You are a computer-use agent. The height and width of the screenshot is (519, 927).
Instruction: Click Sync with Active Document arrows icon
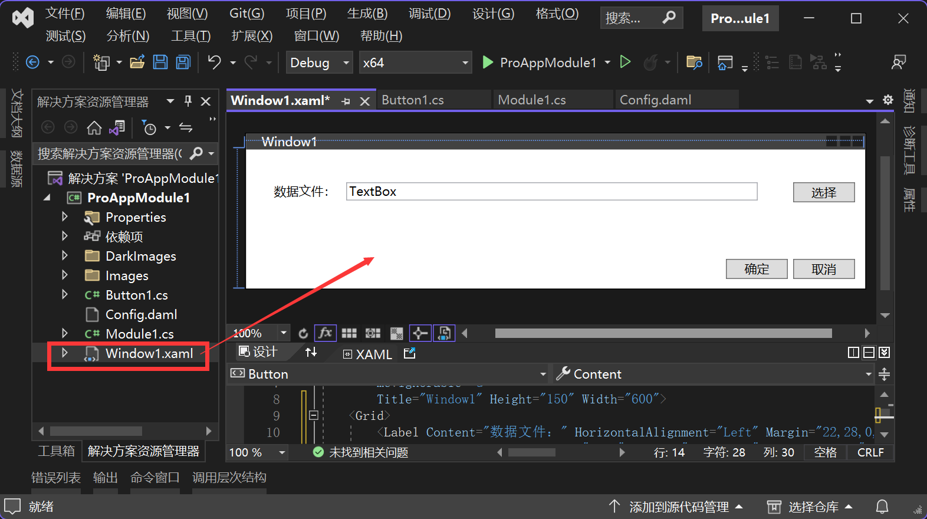click(x=186, y=127)
